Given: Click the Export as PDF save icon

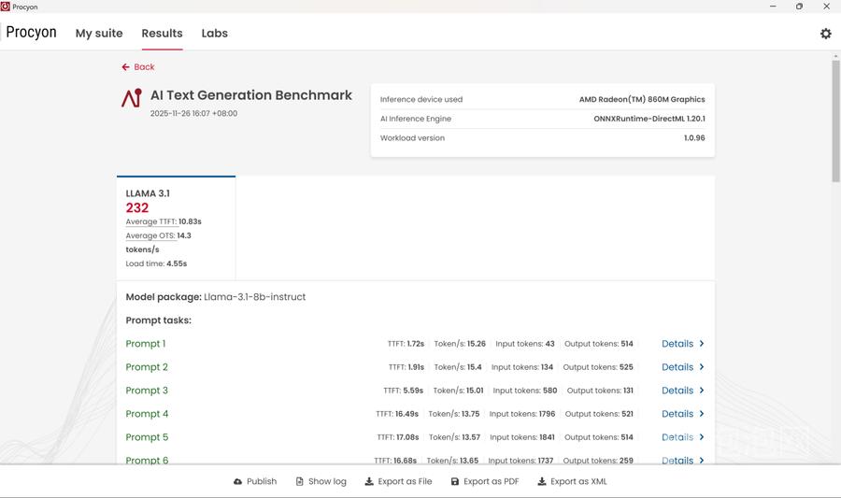Looking at the screenshot, I should [455, 482].
